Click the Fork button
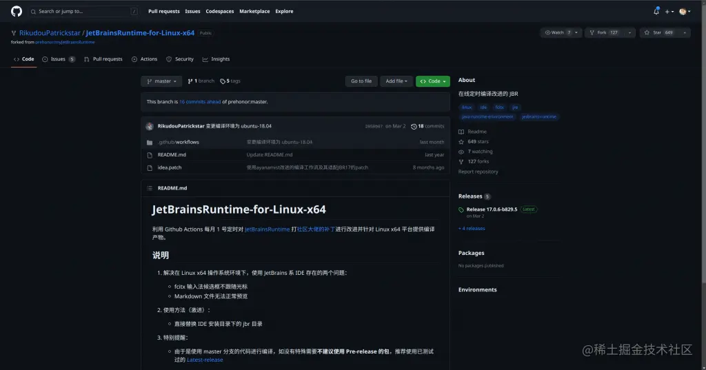Viewport: 706px width, 370px height. [x=605, y=32]
